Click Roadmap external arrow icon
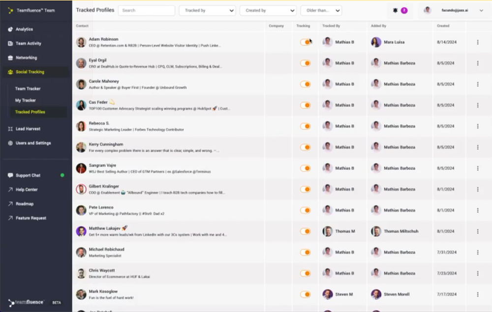Viewport: 492px width, 312px height. 10,203
